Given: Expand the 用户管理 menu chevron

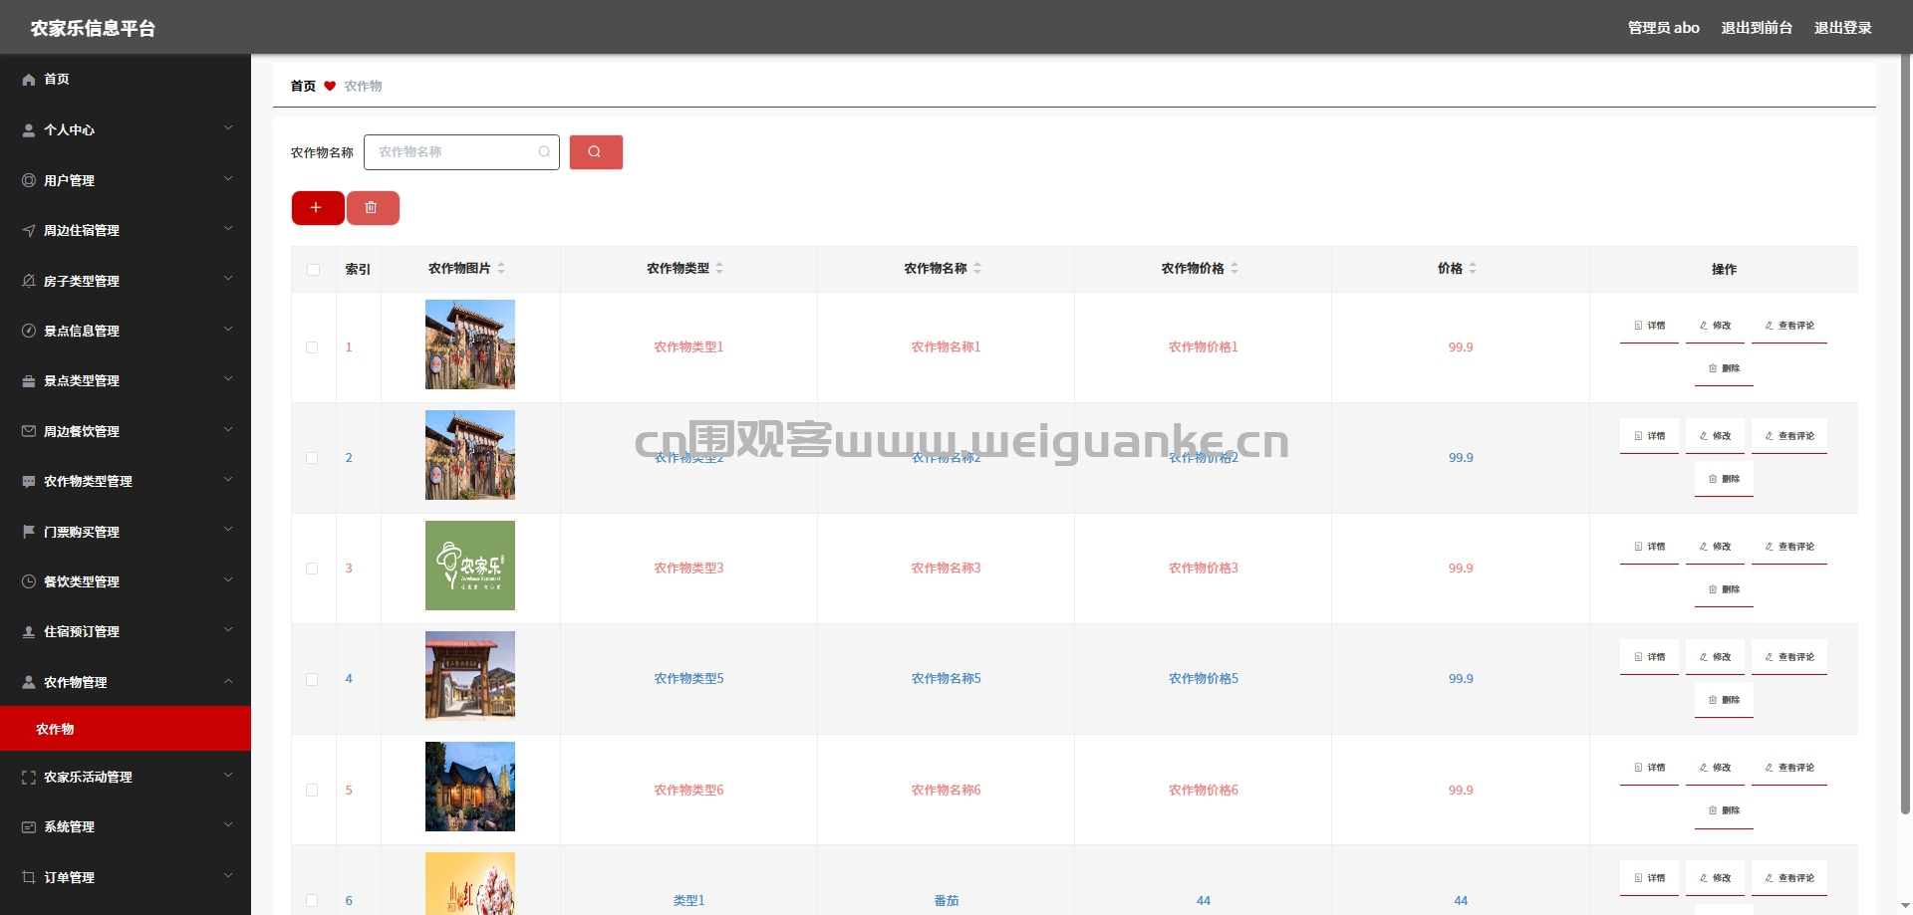Looking at the screenshot, I should click(228, 178).
